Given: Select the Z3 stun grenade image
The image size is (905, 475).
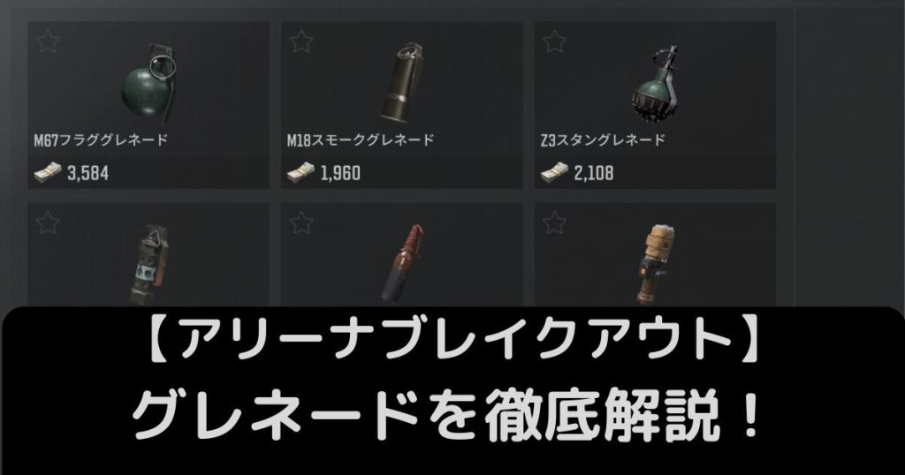Looking at the screenshot, I should (x=655, y=84).
